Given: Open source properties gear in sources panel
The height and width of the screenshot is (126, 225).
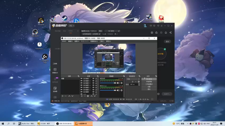Looking at the screenshot, I should 88,96.
